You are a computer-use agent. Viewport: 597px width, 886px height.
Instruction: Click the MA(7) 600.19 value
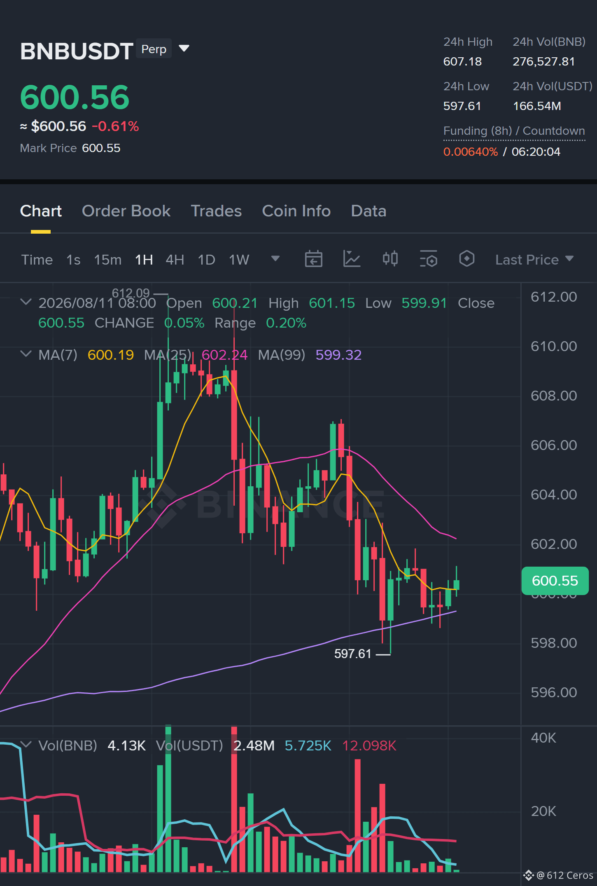click(x=110, y=355)
